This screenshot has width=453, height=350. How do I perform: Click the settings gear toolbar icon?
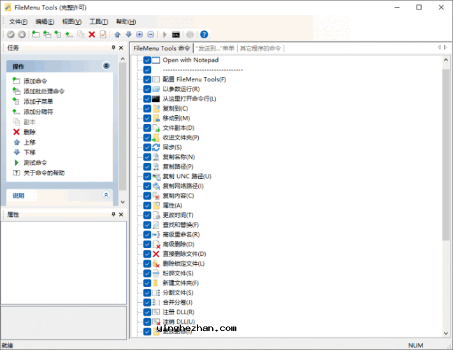(x=190, y=34)
